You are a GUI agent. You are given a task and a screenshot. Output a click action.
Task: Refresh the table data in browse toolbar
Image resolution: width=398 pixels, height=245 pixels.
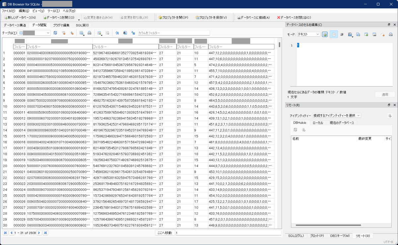(x=55, y=33)
